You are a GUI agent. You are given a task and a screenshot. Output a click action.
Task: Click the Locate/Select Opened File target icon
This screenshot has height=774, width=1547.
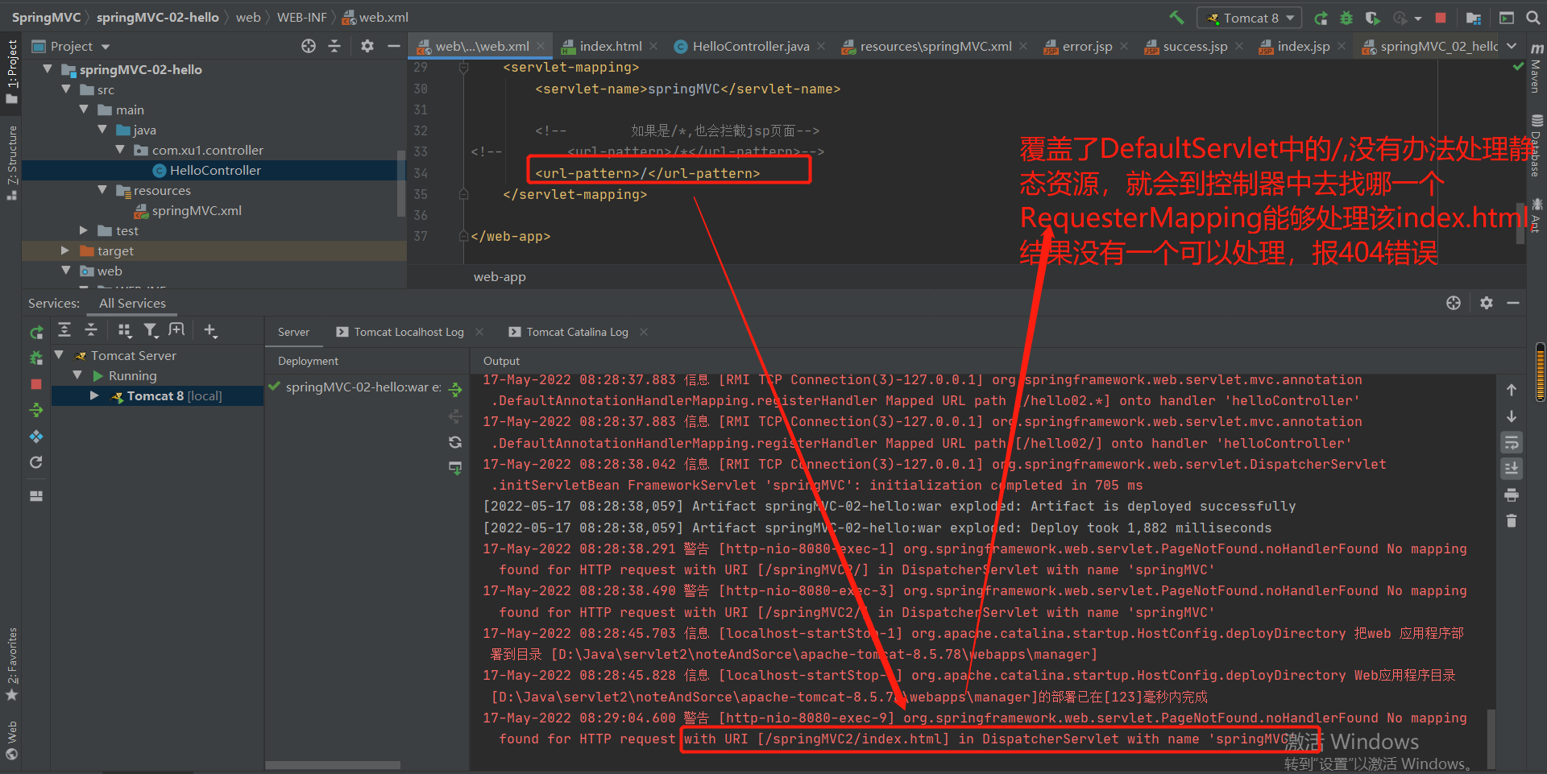309,46
